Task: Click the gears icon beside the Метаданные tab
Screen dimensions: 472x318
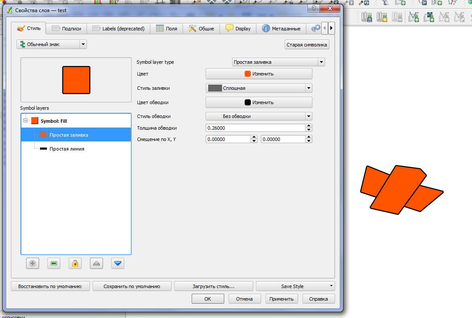Action: coord(315,28)
